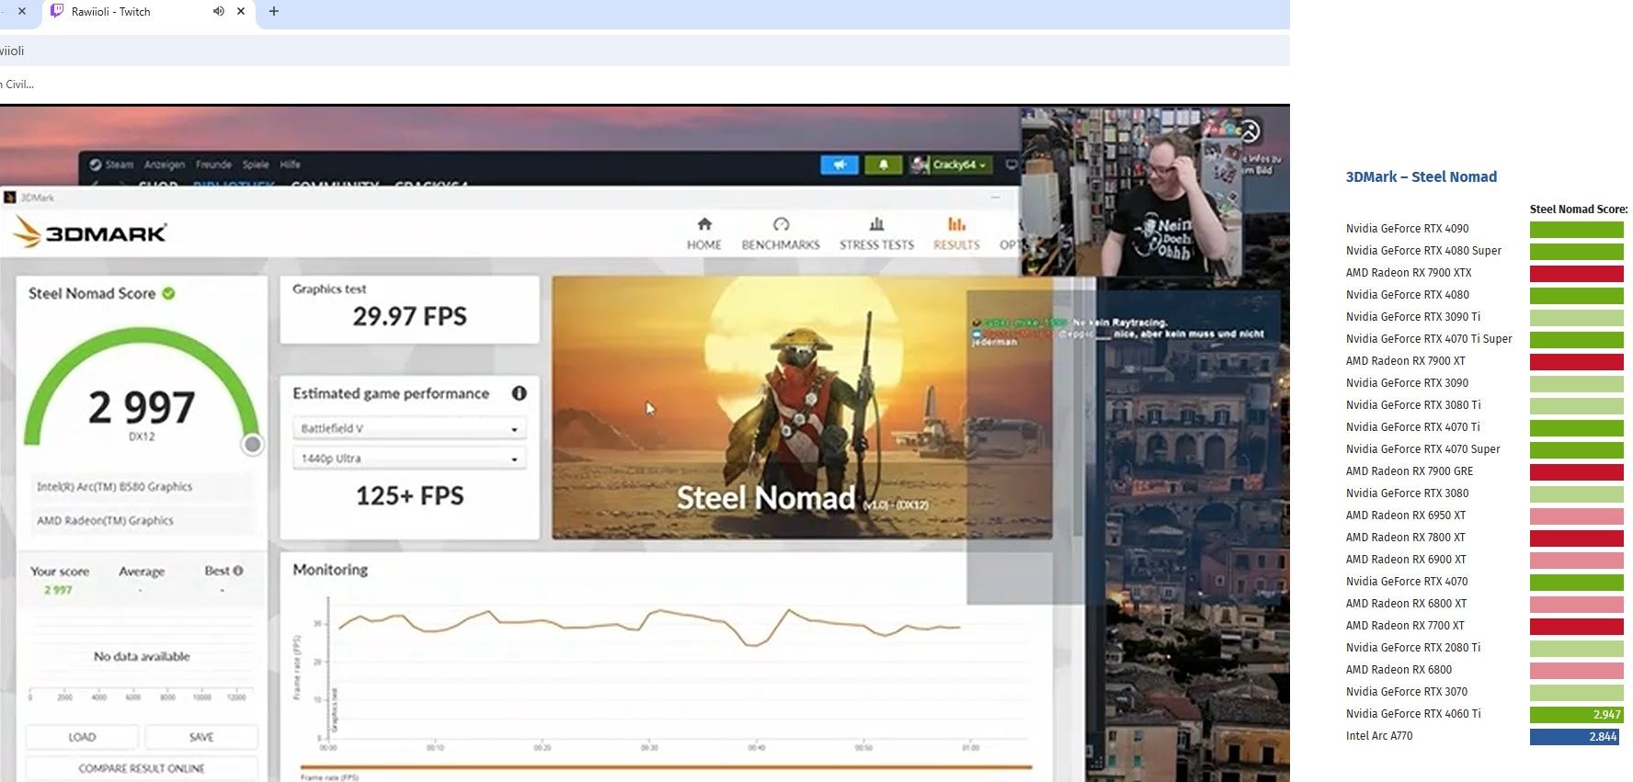Click the AMD Radeon RX 7900 XTX red bar
The image size is (1633, 782).
coord(1576,273)
